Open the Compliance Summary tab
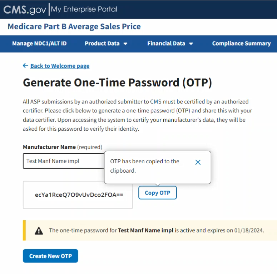 coord(241,43)
